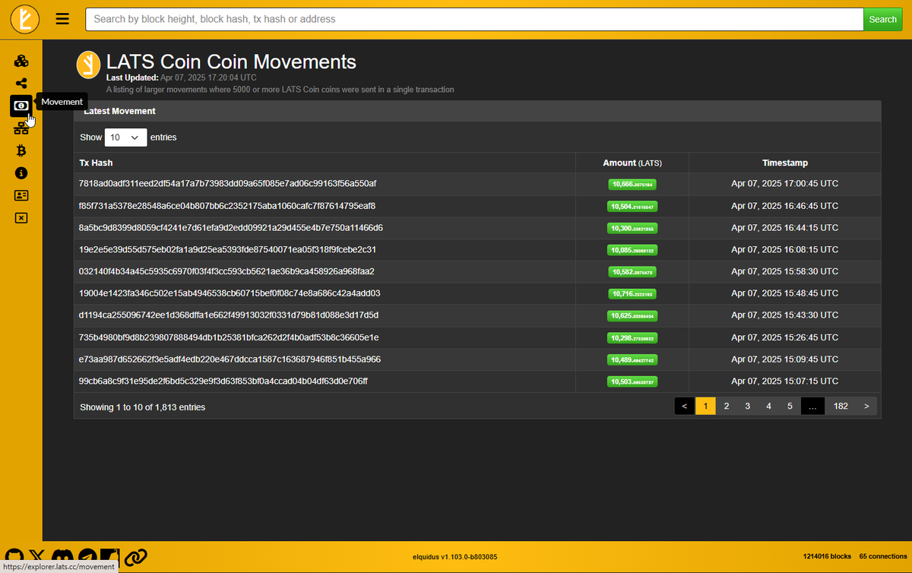Click the 10,625 amount badge
The width and height of the screenshot is (912, 573).
632,315
